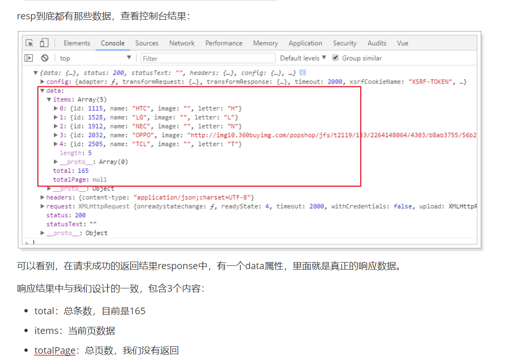Switch to the Performance tab
Screen dimensions: 516x364
tap(224, 43)
